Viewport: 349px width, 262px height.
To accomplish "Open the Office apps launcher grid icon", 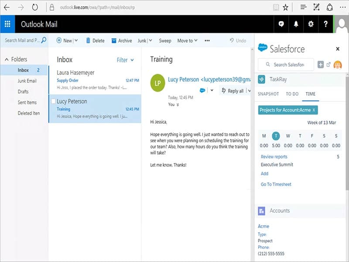I will coord(7,24).
